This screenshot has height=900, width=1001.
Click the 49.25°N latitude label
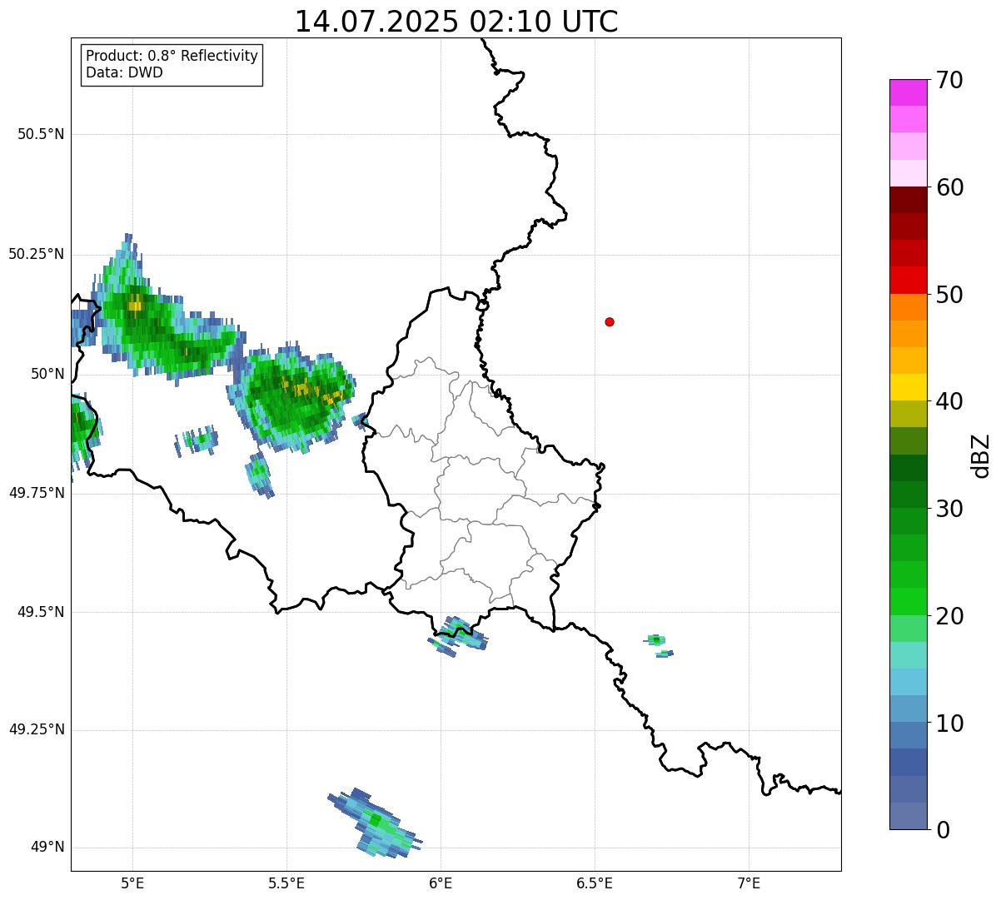(x=37, y=729)
